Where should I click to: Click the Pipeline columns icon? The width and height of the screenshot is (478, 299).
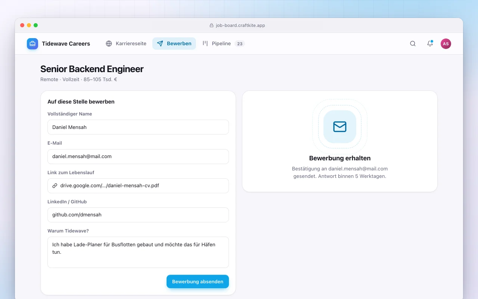[x=205, y=44]
